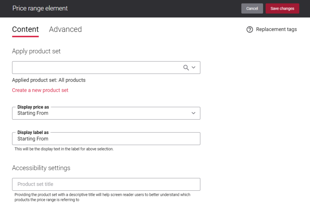
Task: Click the magnifier search icon in product set field
Action: point(186,68)
